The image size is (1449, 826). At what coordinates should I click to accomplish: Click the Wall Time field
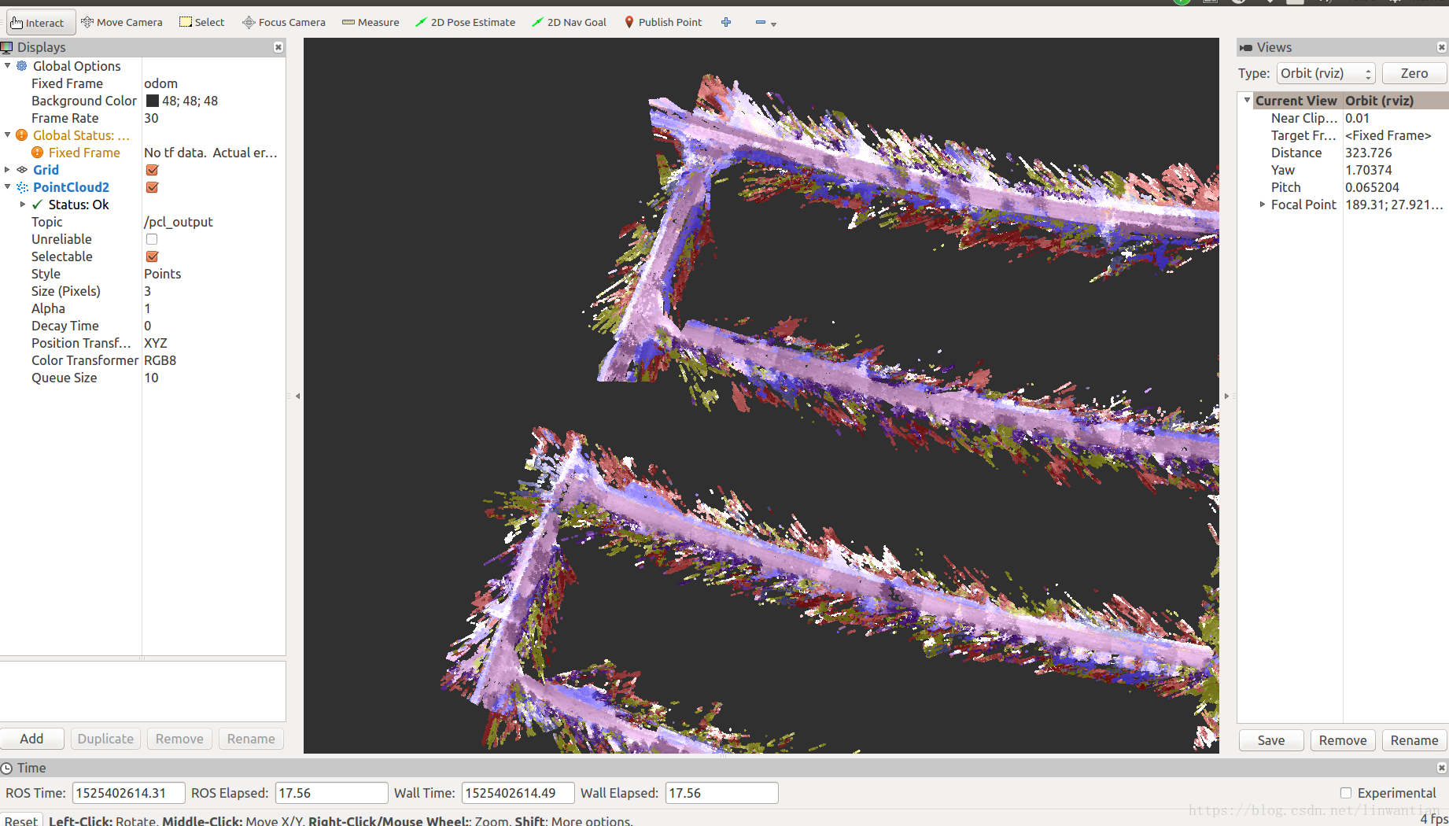tap(518, 793)
